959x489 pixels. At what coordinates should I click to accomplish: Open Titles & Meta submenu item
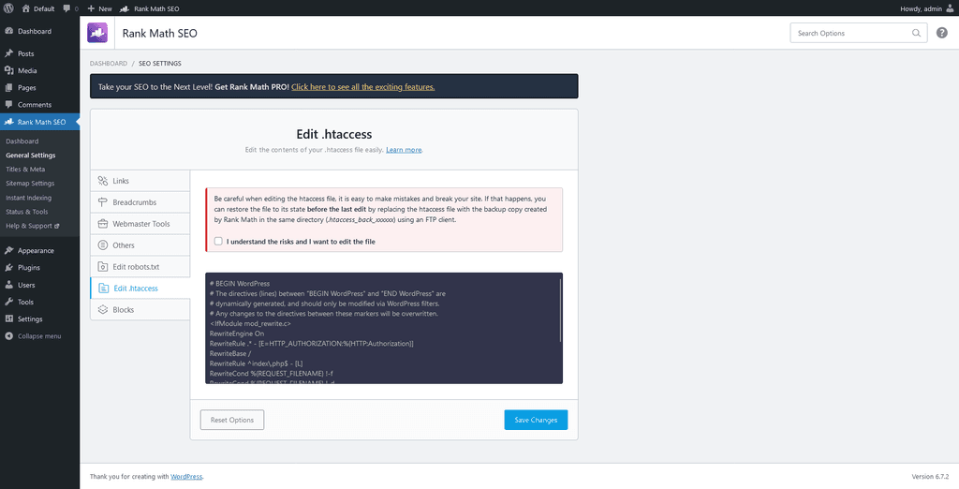(25, 170)
